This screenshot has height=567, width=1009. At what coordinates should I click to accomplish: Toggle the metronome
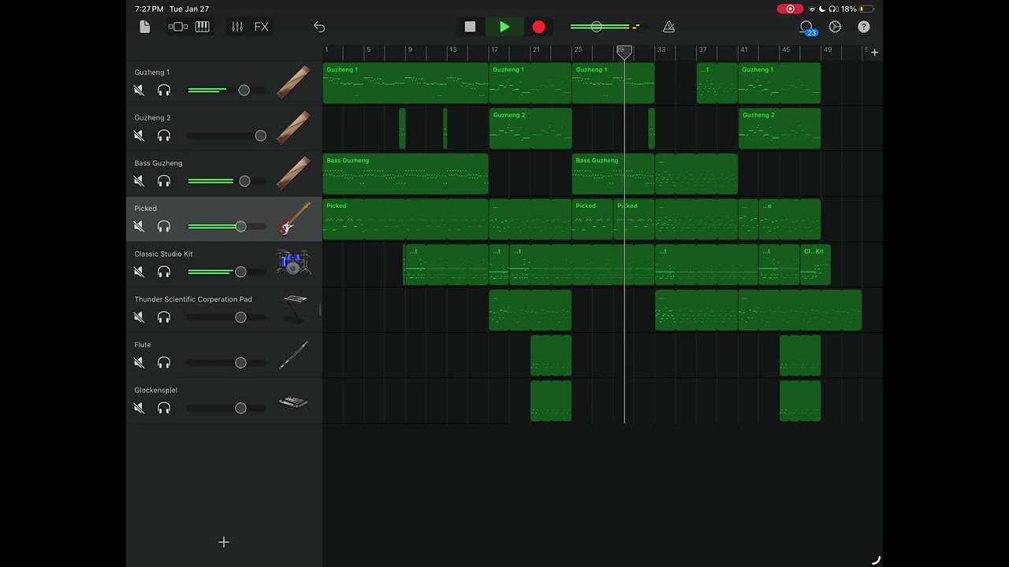pyautogui.click(x=668, y=27)
